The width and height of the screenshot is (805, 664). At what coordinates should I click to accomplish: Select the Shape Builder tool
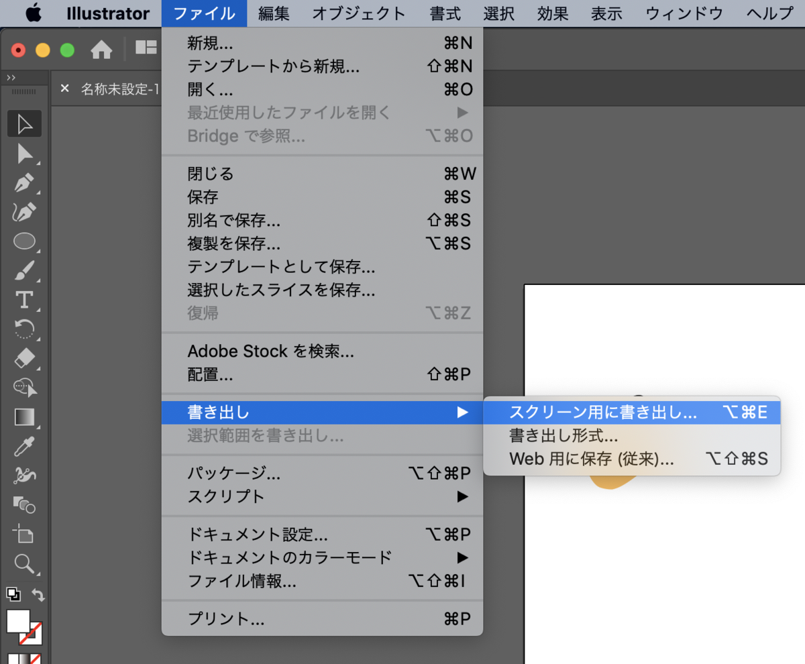tap(24, 387)
